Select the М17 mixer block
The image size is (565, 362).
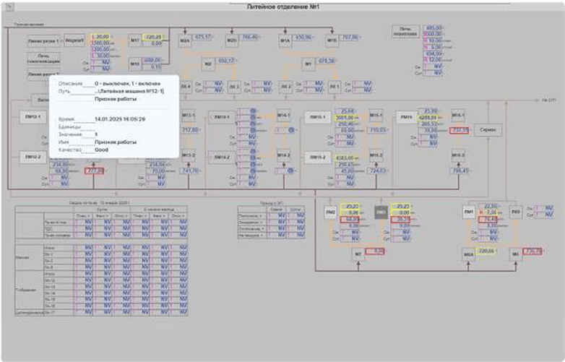point(135,40)
